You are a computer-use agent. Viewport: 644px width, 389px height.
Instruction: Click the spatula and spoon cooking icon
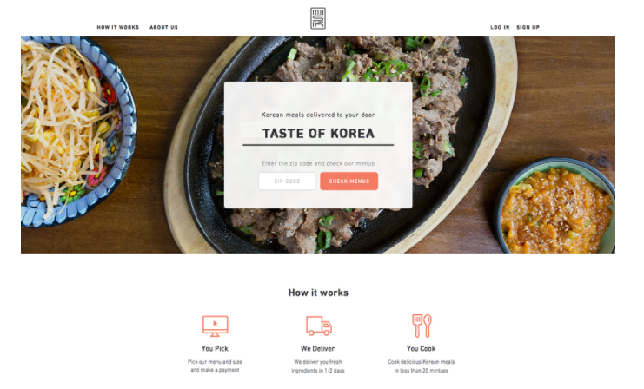(x=422, y=326)
